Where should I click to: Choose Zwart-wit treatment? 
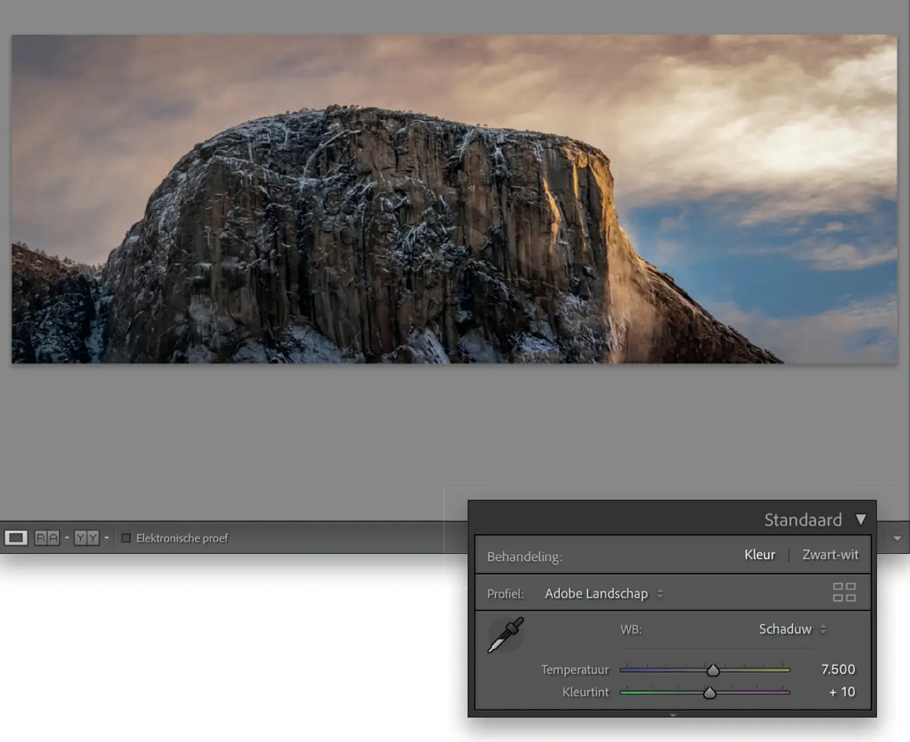pos(830,555)
